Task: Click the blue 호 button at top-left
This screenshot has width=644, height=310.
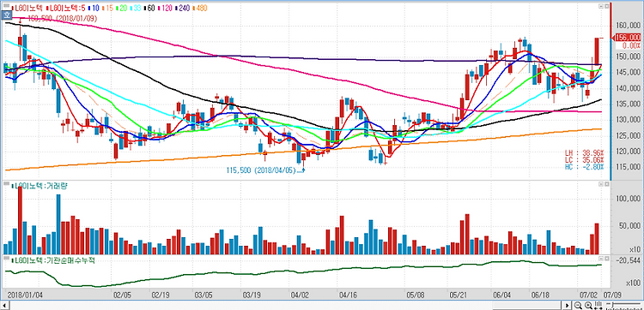Action: (6, 15)
